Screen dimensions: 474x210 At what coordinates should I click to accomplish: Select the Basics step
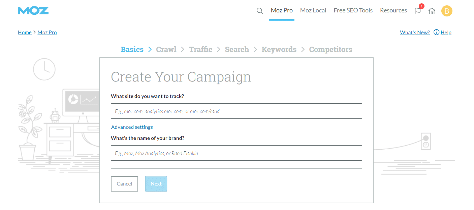pyautogui.click(x=132, y=49)
